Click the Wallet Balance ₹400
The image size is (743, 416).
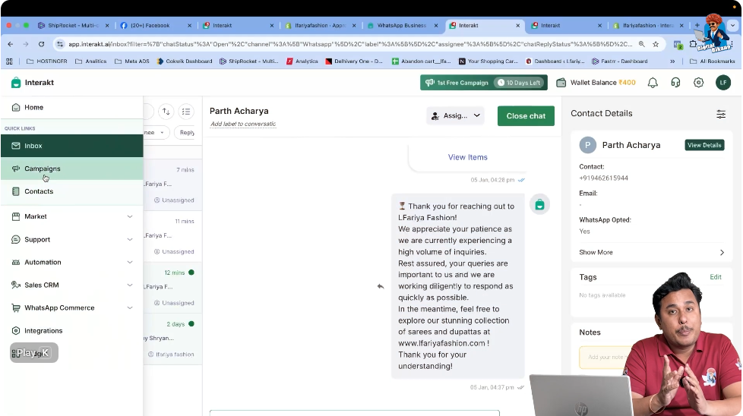click(596, 82)
